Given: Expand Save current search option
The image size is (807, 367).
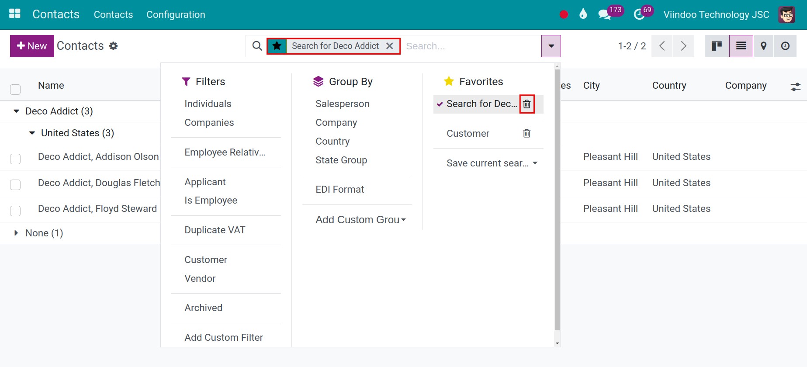Looking at the screenshot, I should pos(492,163).
